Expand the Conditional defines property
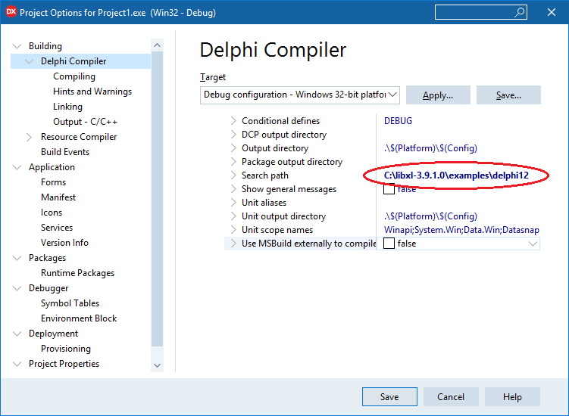Viewport: 569px width, 416px height. click(233, 121)
